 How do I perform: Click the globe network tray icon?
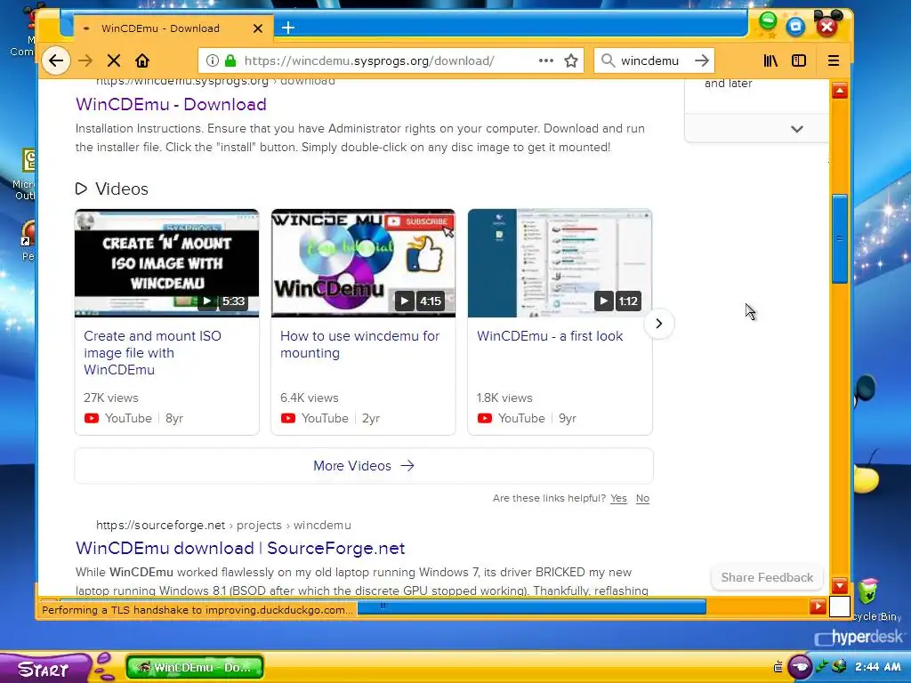tap(839, 666)
